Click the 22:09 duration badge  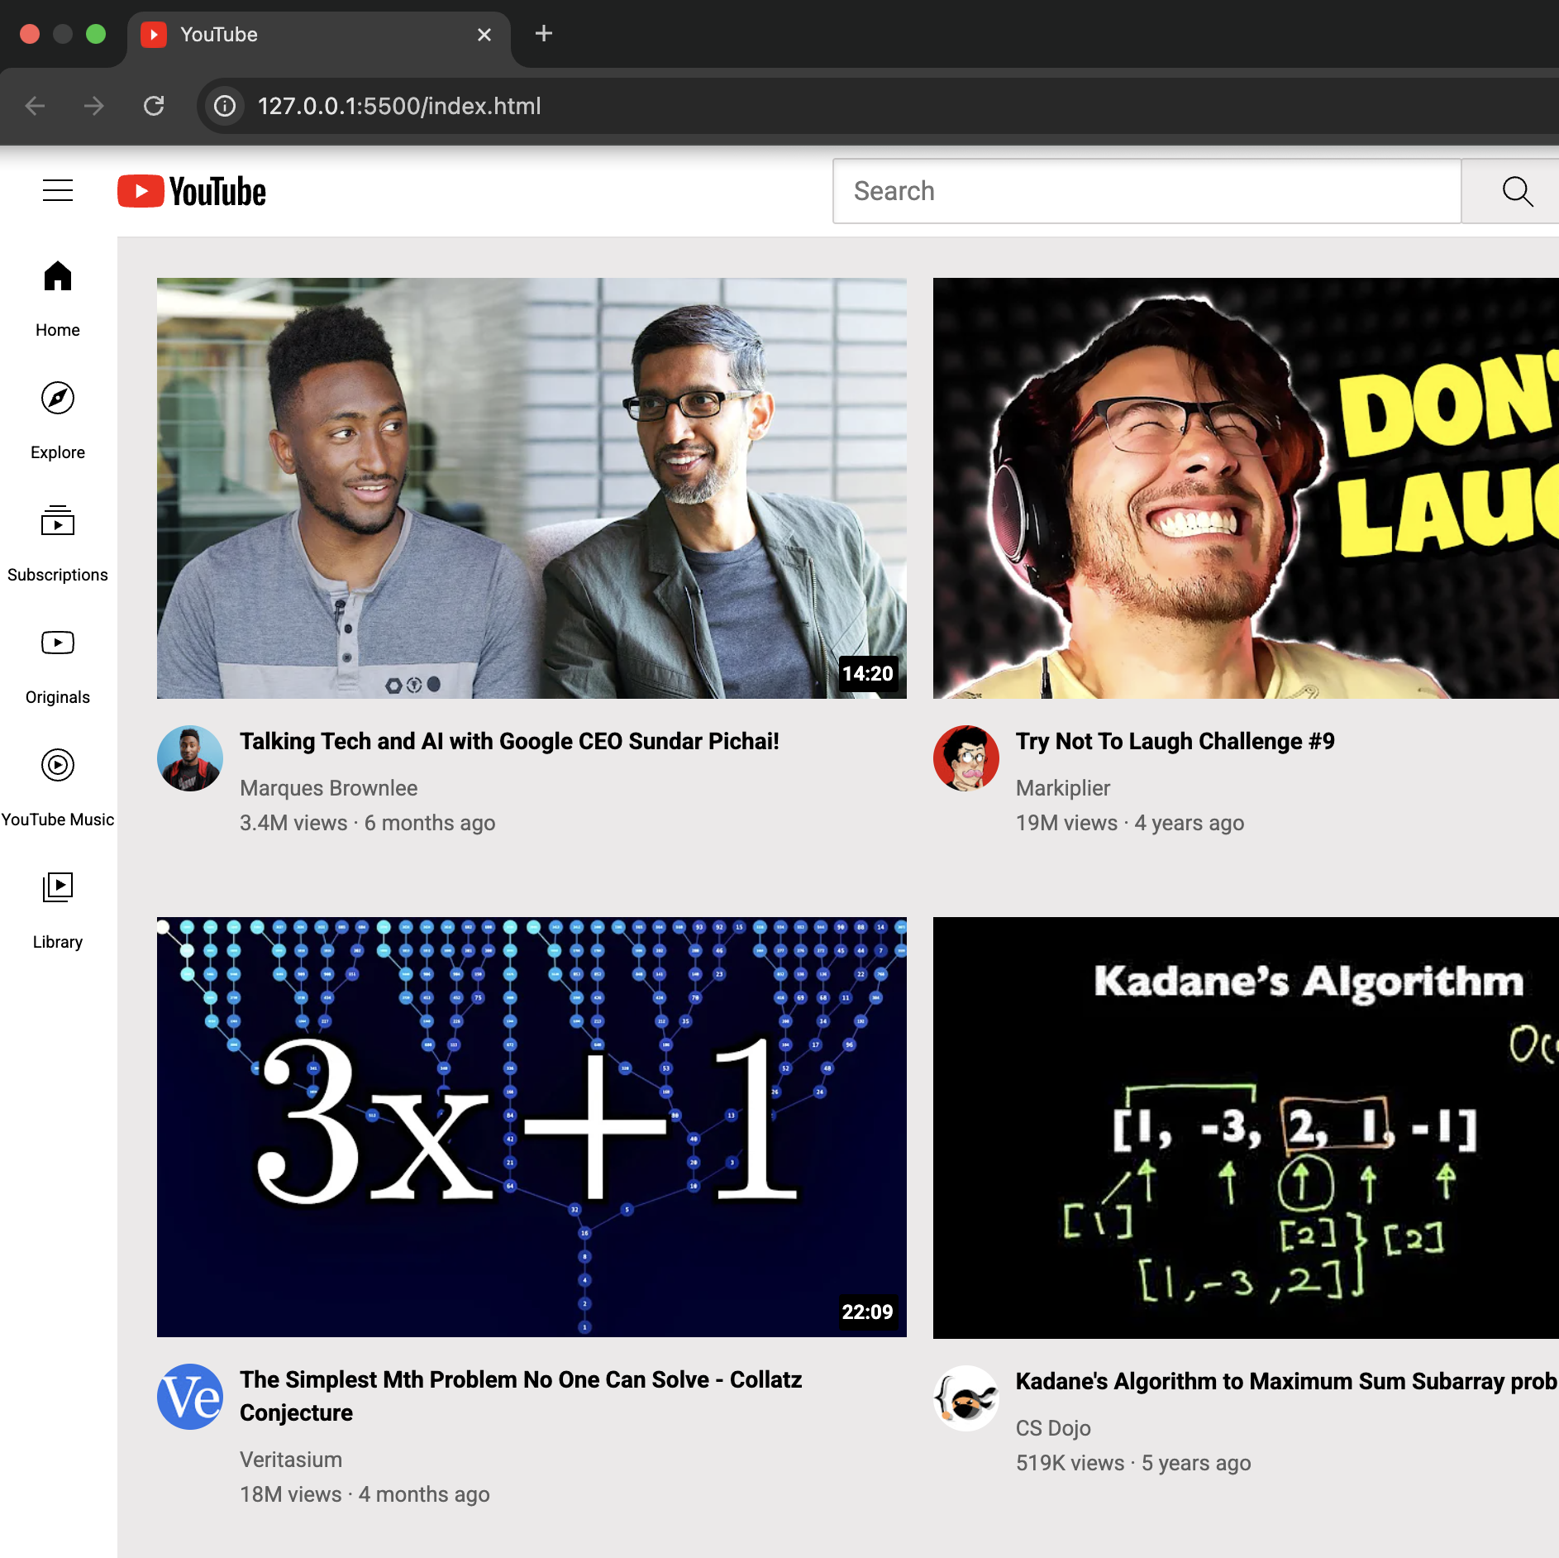tap(868, 1312)
